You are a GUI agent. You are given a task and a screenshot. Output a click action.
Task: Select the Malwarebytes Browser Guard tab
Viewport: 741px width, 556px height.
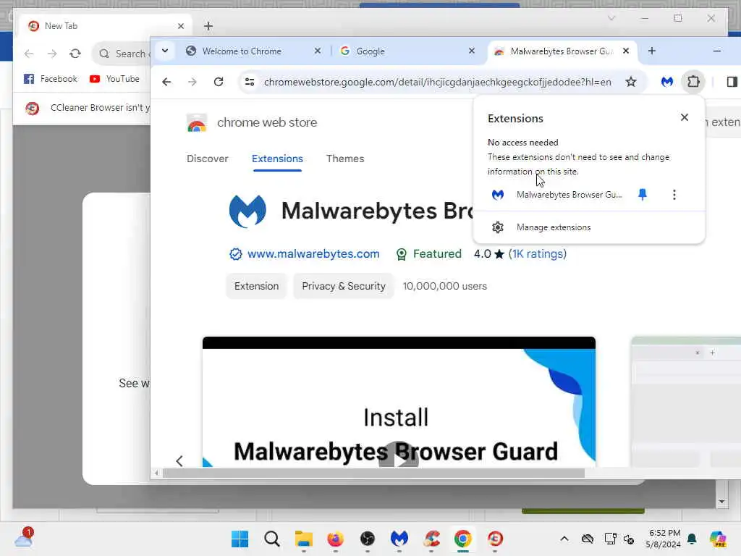click(x=562, y=51)
